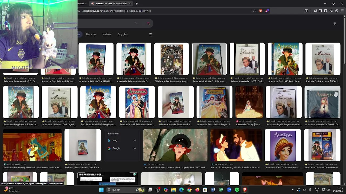Screen dimensions: 346x194
Task: Toggle the browser sidebar panel icon
Action: (320, 11)
